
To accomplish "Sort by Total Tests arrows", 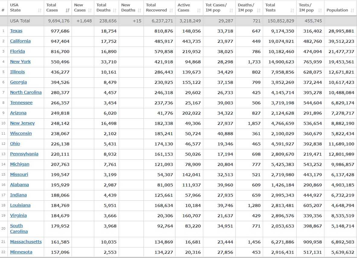I will click(292, 10).
